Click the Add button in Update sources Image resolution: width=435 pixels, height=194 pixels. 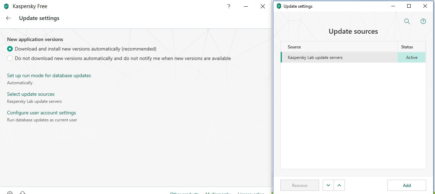[x=407, y=185]
